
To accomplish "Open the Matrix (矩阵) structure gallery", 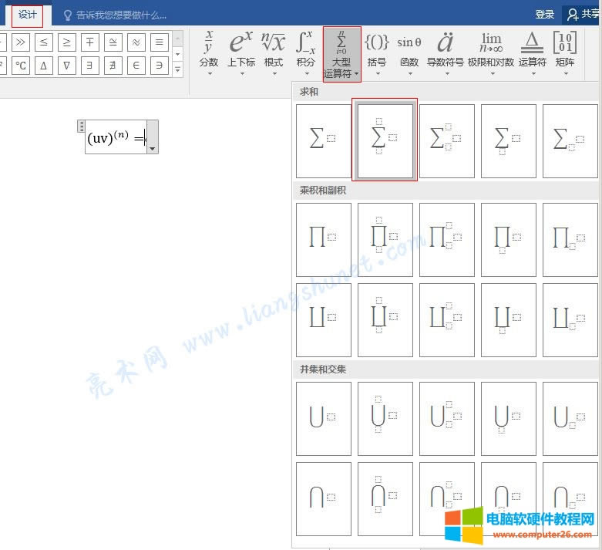I will tap(565, 51).
